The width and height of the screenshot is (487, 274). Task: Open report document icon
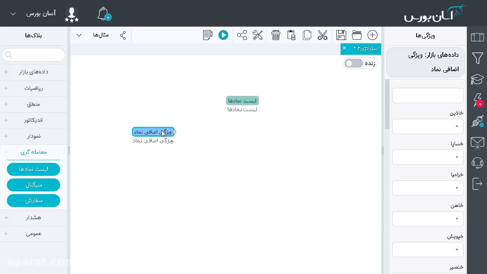(x=208, y=35)
